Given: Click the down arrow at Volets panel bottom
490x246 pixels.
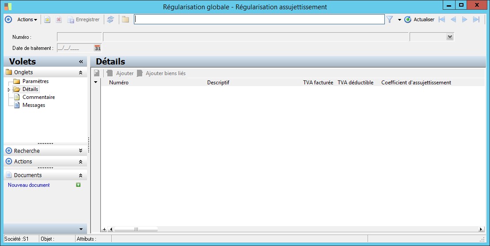Looking at the screenshot, I should (x=81, y=229).
